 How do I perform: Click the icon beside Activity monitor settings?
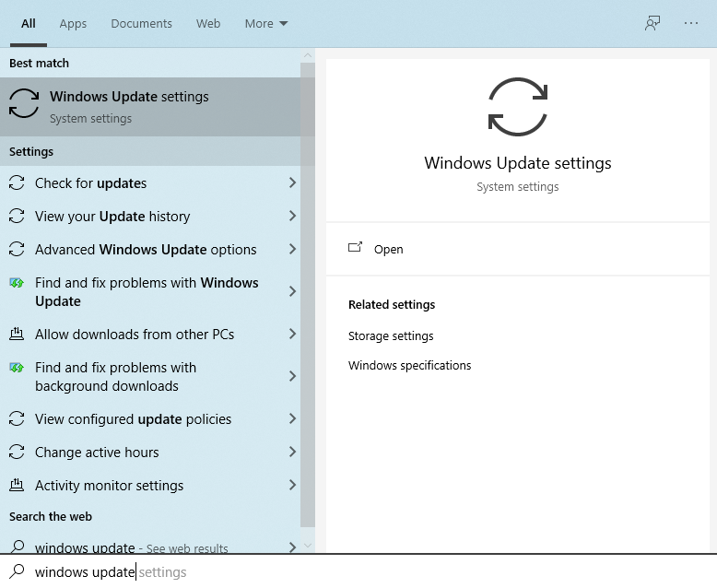click(x=17, y=485)
